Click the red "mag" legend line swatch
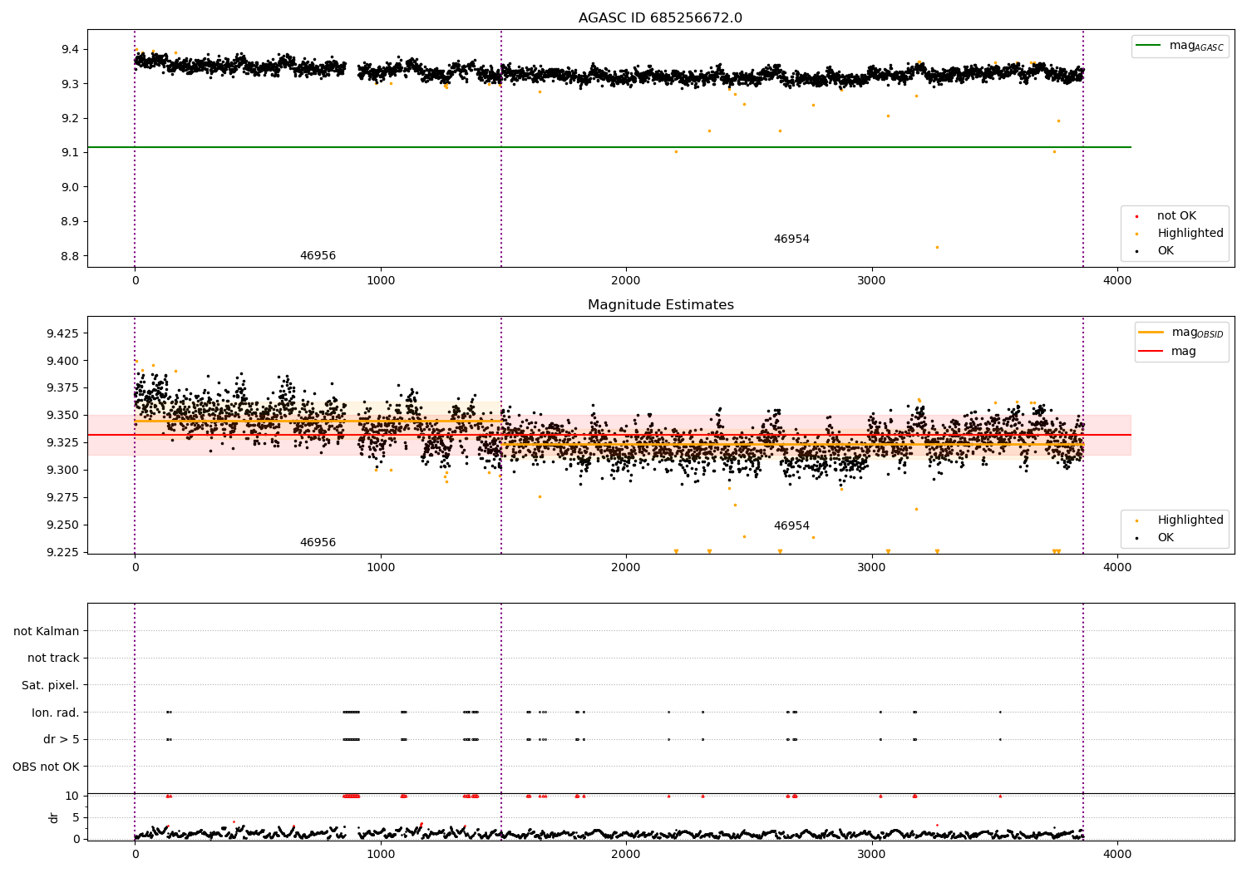Image resolution: width=1247 pixels, height=873 pixels. [x=1151, y=351]
